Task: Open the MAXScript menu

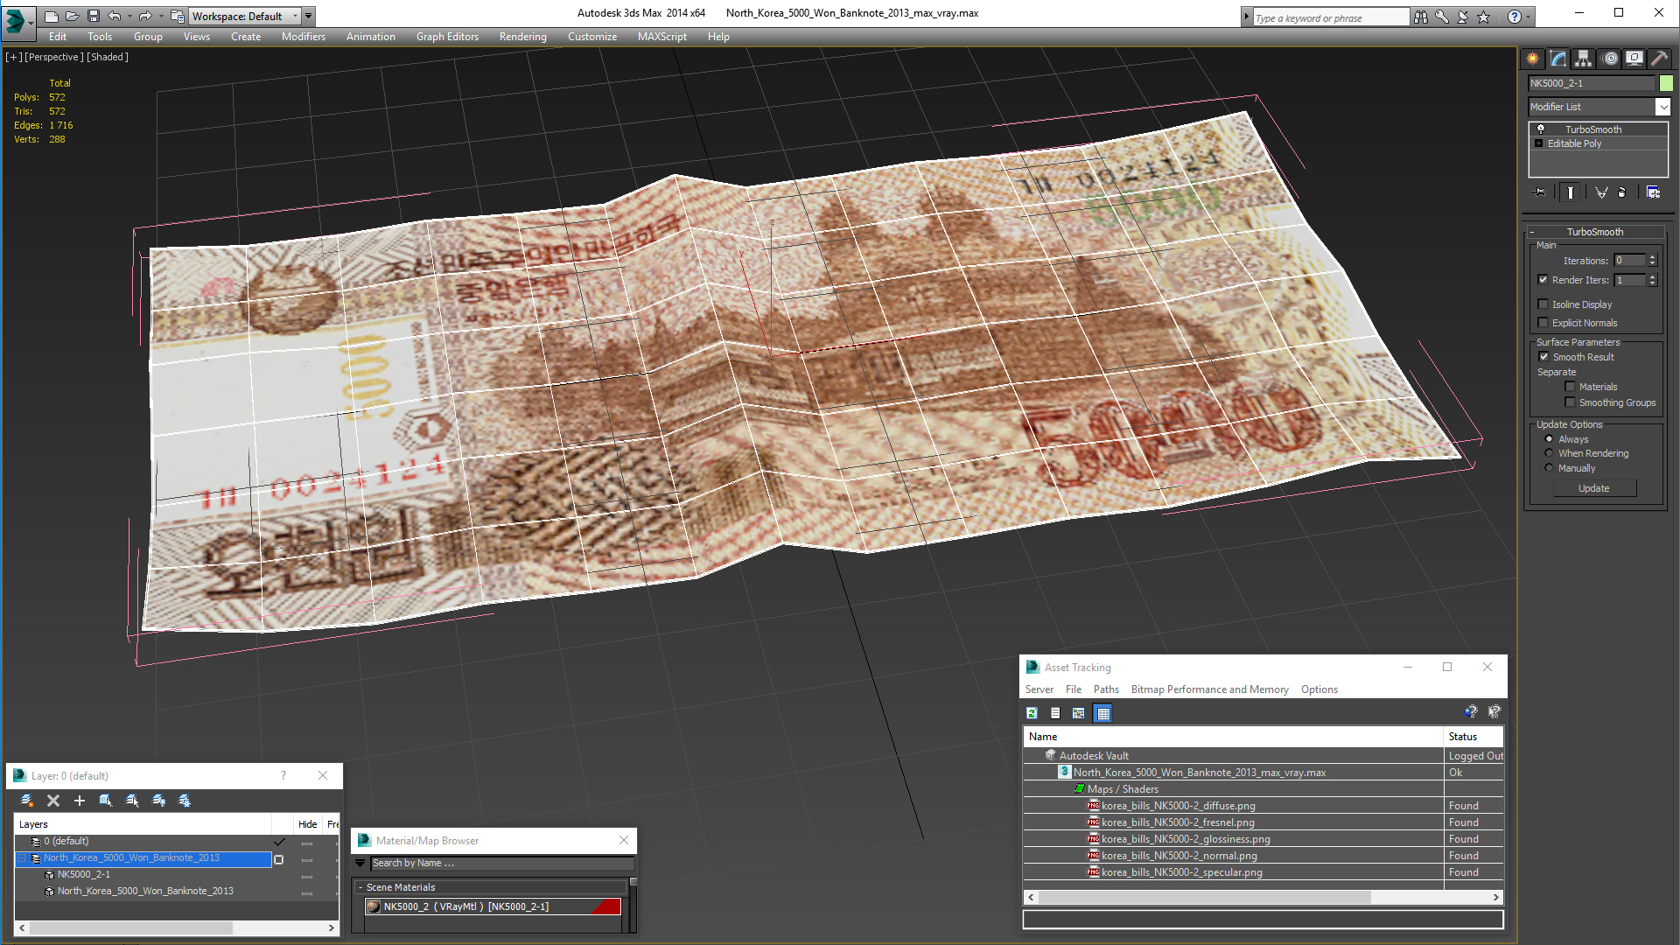Action: pyautogui.click(x=661, y=37)
